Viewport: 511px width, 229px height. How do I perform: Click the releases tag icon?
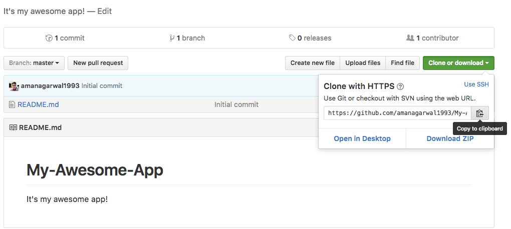[292, 38]
